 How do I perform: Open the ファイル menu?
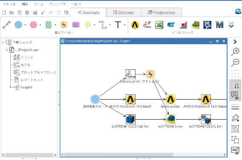[9, 4]
